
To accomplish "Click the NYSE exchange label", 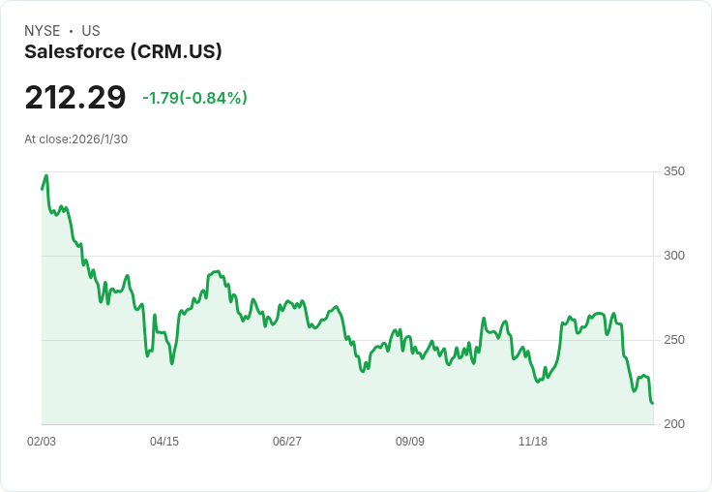I will pyautogui.click(x=43, y=31).
